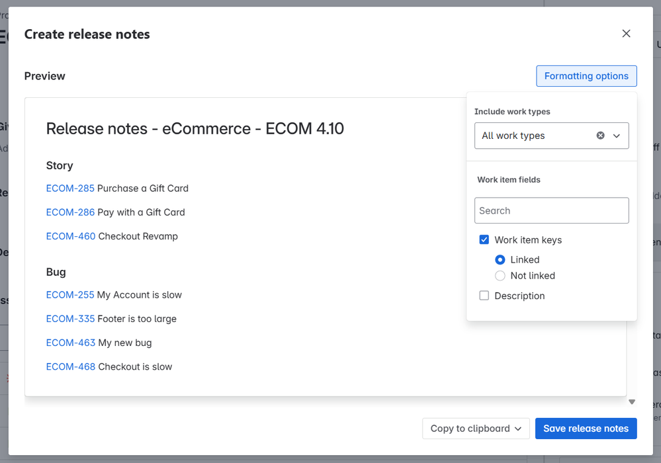Open the ECOM-463 bug link
Viewport: 661px width, 463px height.
pos(71,343)
